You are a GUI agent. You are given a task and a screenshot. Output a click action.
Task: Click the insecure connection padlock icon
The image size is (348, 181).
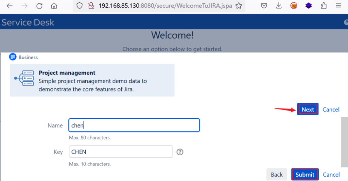(x=91, y=6)
